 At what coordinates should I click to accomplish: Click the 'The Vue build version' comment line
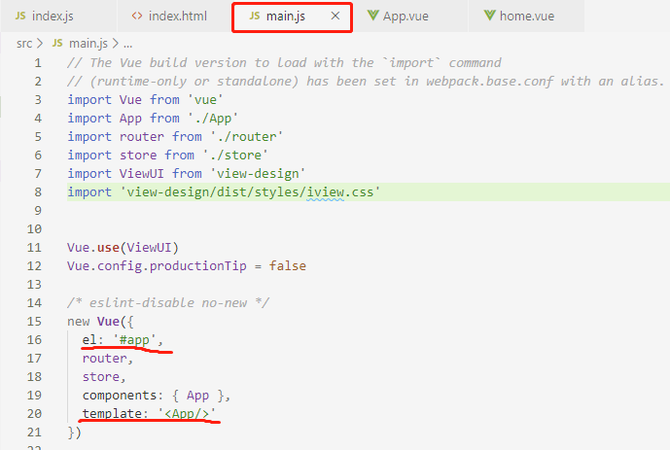coord(284,63)
